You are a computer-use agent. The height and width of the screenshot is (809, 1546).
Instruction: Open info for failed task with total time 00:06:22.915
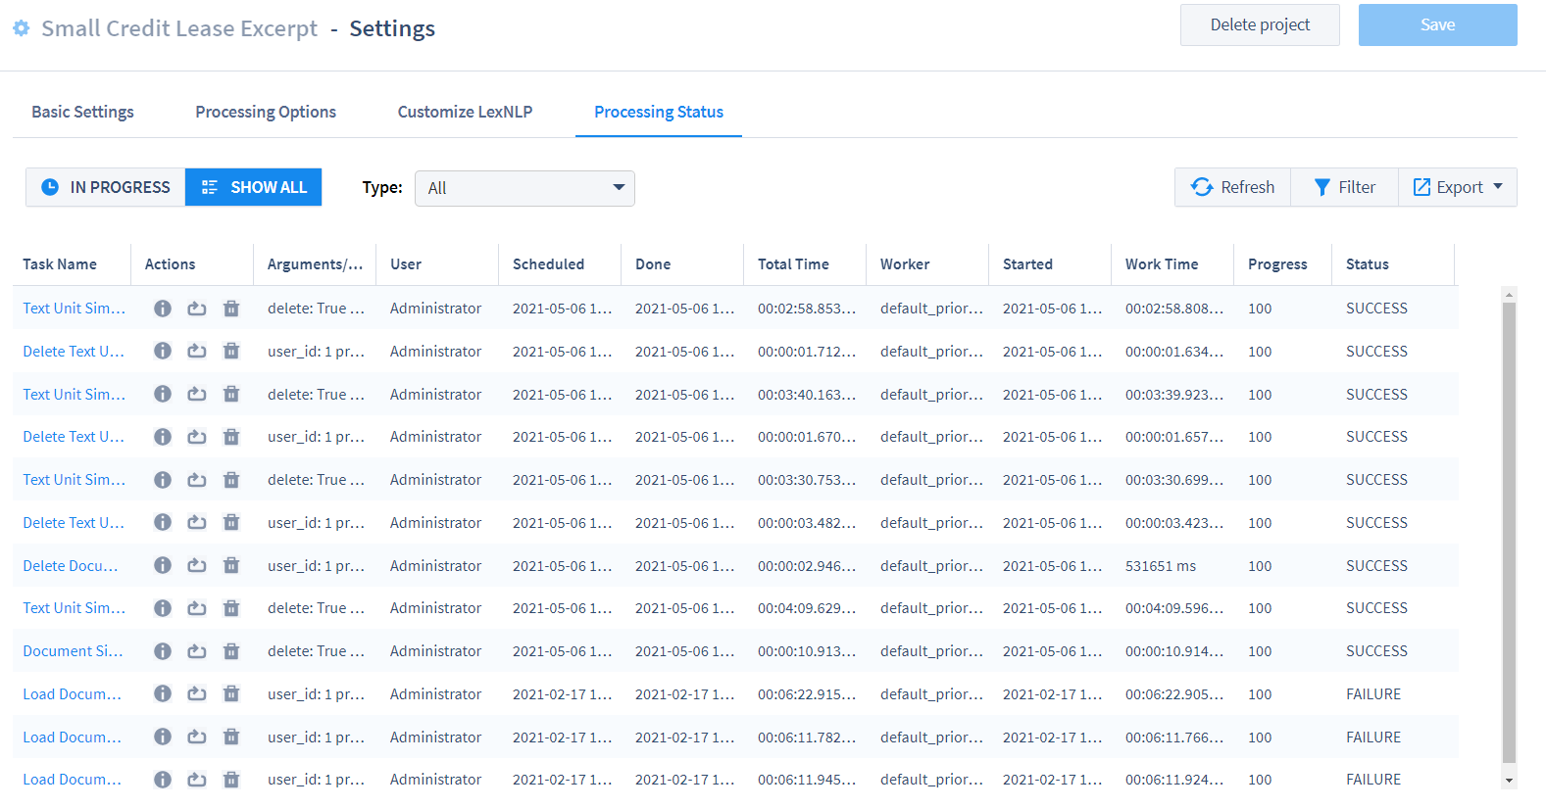point(163,693)
